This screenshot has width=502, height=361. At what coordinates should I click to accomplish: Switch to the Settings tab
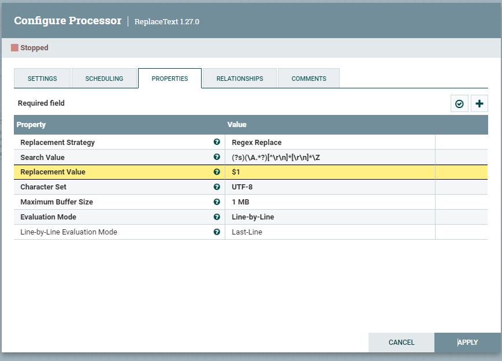point(42,78)
